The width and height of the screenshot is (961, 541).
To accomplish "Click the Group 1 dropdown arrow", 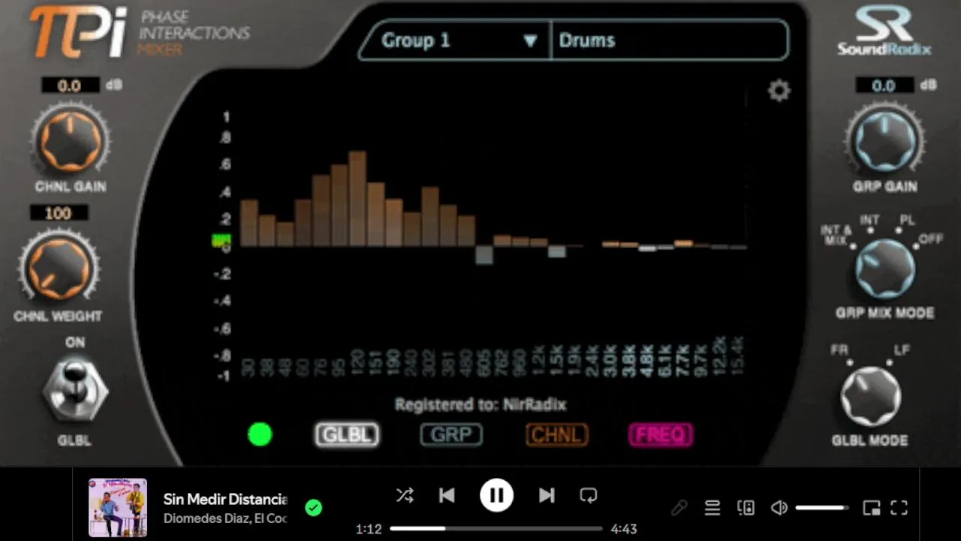I will click(530, 41).
